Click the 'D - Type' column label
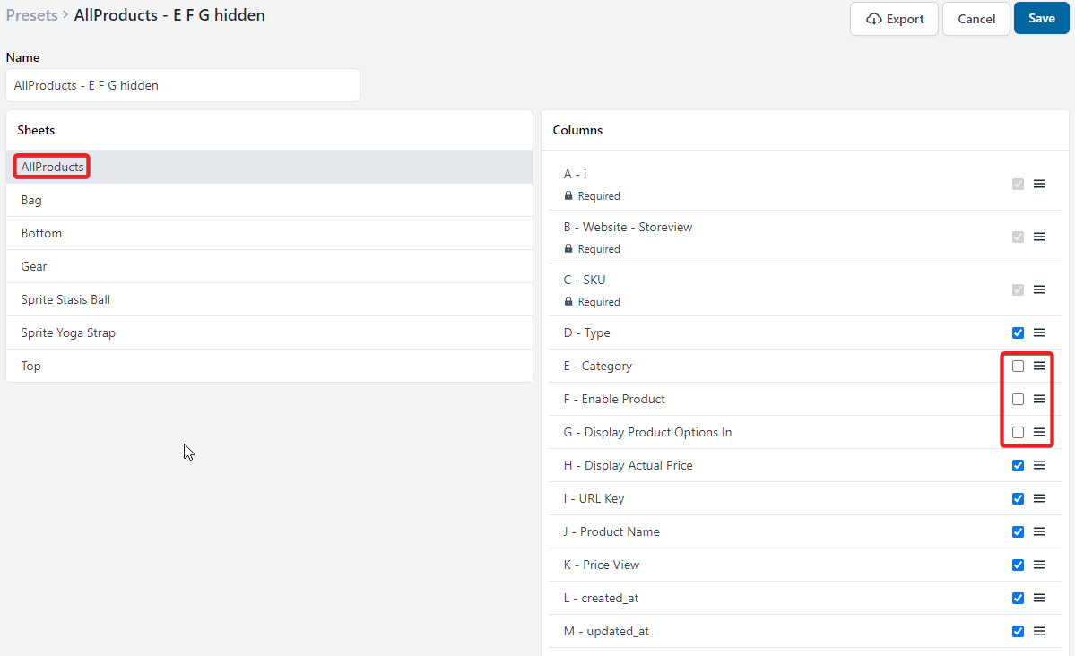 [587, 332]
